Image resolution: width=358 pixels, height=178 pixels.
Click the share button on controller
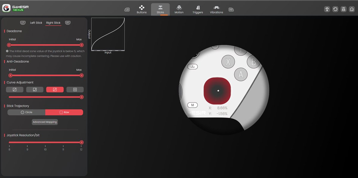[193, 67]
